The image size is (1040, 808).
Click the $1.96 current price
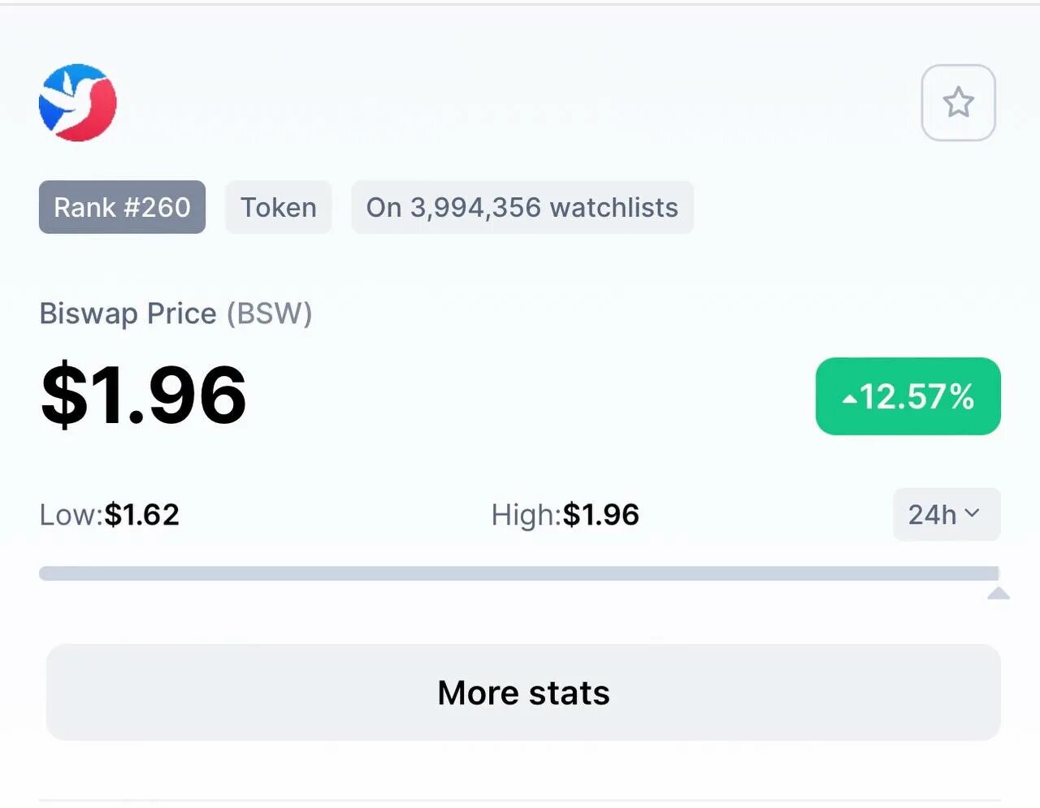tap(144, 395)
